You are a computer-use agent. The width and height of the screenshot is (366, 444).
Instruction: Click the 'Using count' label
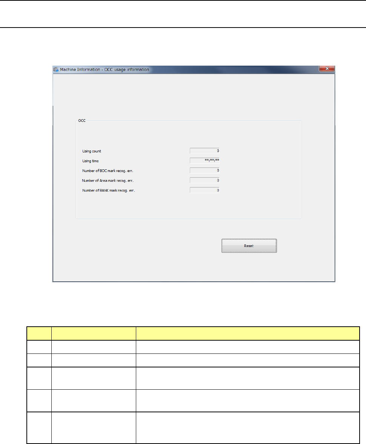click(x=91, y=151)
